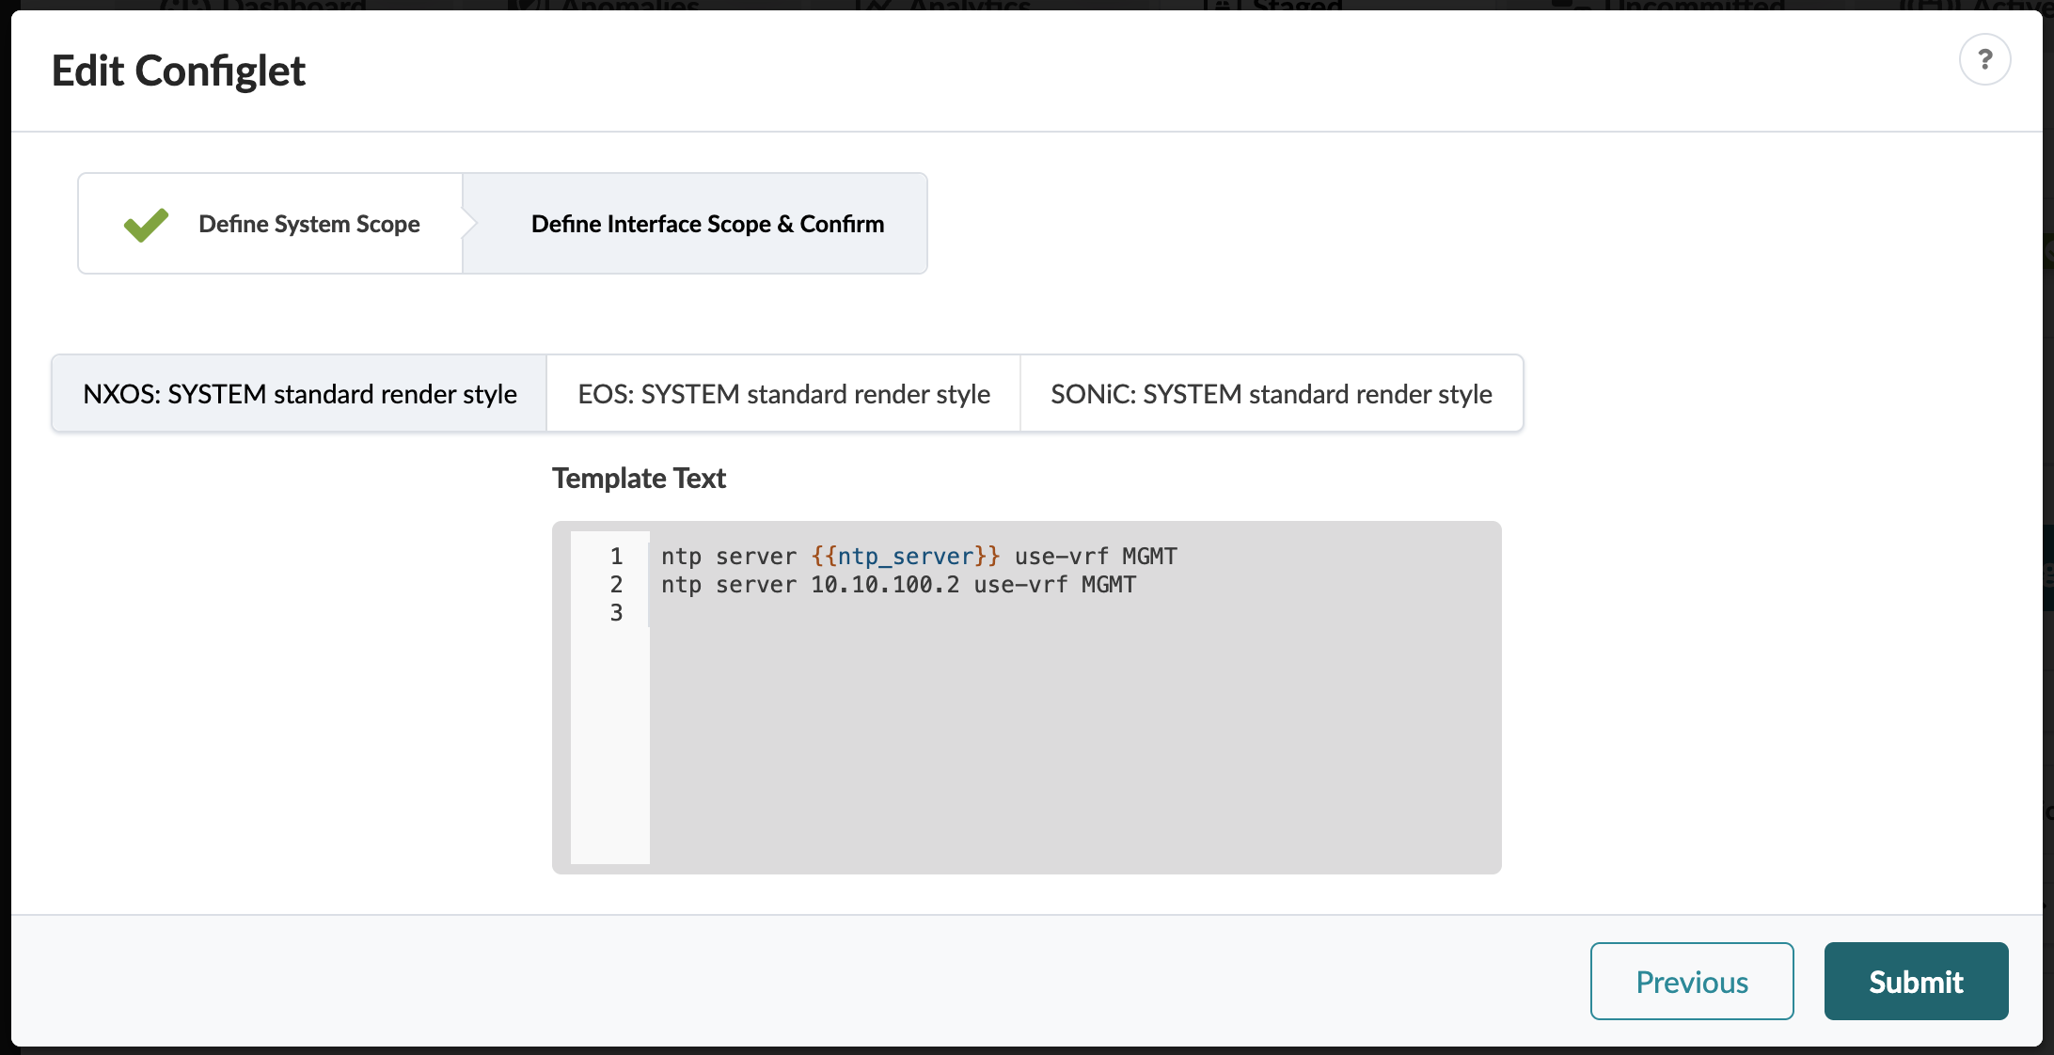Click the Template Text label
This screenshot has width=2054, height=1055.
click(639, 479)
